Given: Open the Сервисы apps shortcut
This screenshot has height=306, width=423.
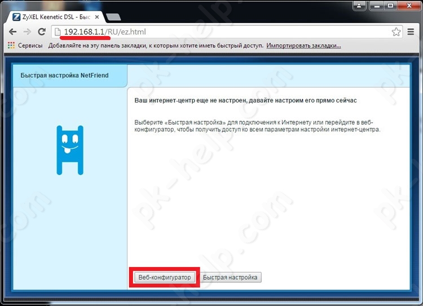Looking at the screenshot, I should (x=25, y=45).
